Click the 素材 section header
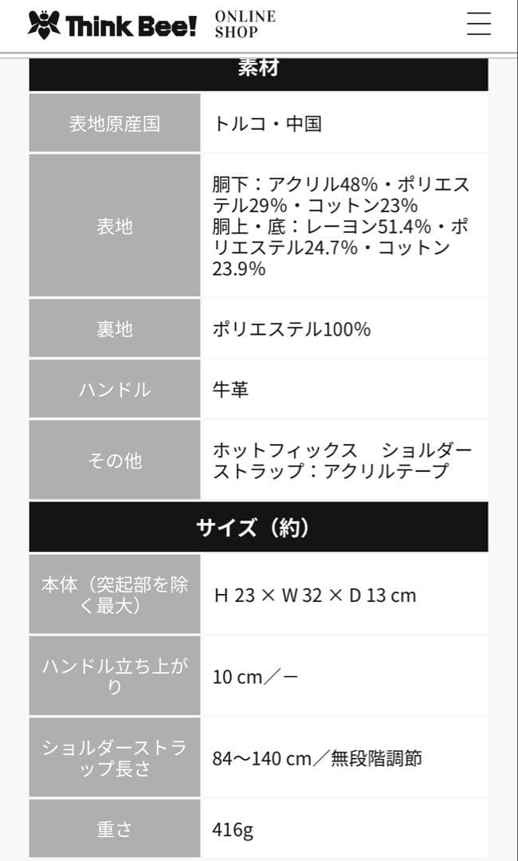The image size is (518, 861). coord(258,69)
